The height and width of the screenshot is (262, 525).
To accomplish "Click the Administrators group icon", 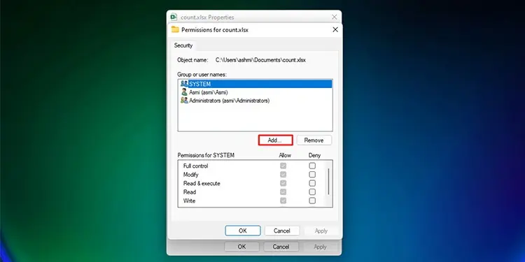I will coord(184,100).
